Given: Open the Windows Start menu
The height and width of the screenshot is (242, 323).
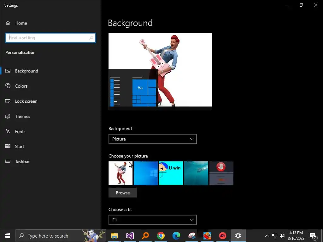Looking at the screenshot, I should click(x=8, y=236).
